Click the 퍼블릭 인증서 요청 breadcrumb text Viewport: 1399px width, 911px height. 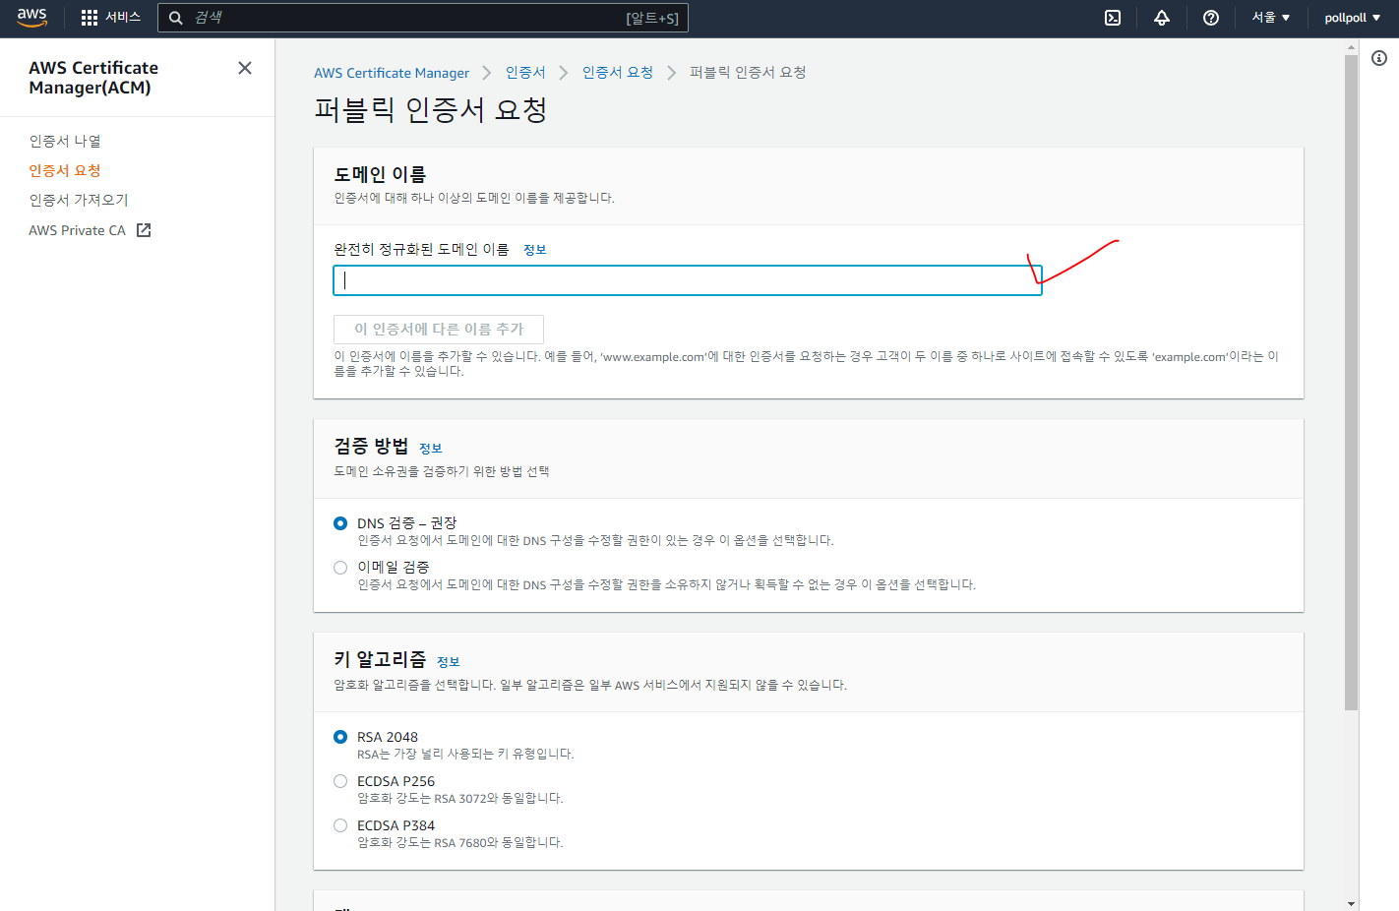click(x=748, y=73)
